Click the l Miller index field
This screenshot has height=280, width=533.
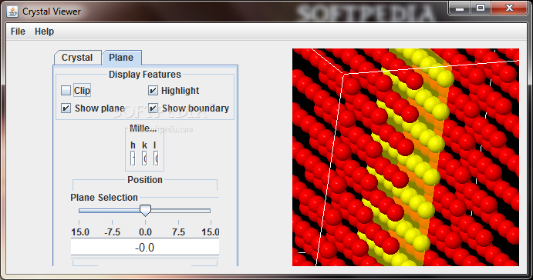point(156,158)
